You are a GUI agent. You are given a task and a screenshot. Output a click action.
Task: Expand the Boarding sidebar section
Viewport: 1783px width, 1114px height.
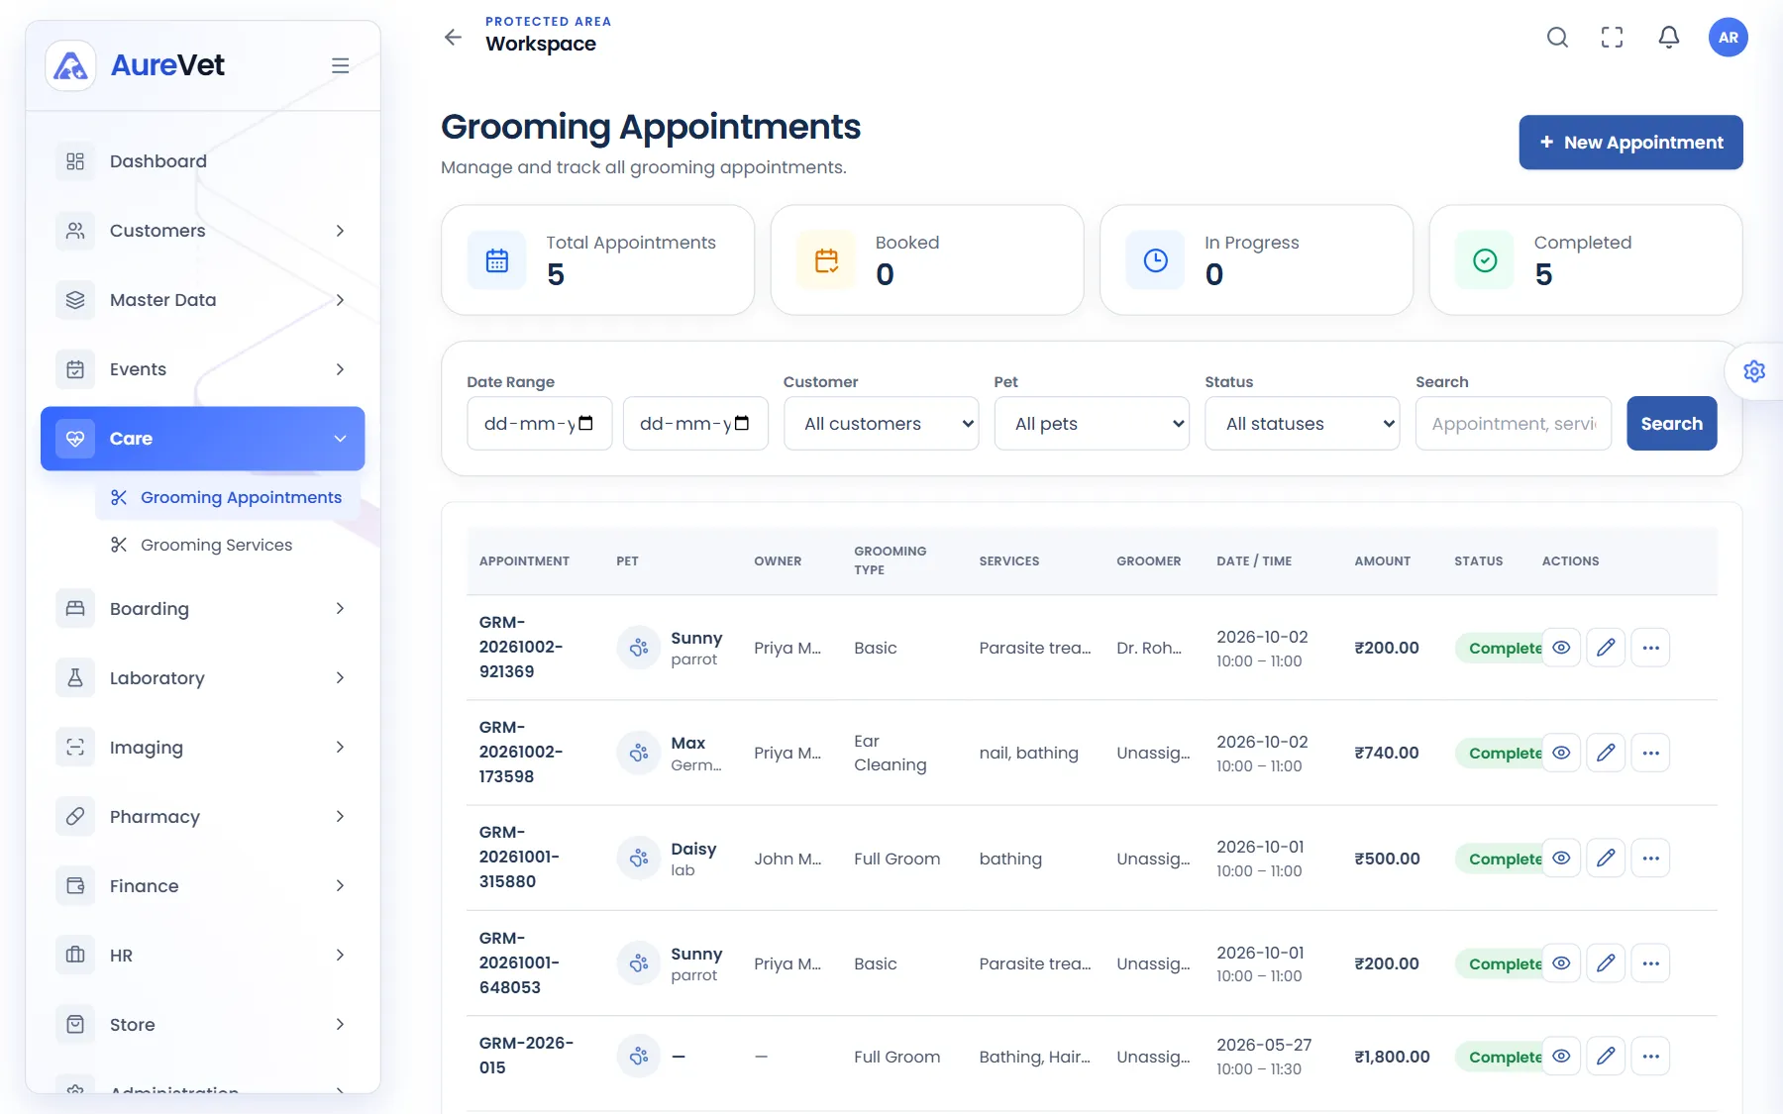coord(202,609)
